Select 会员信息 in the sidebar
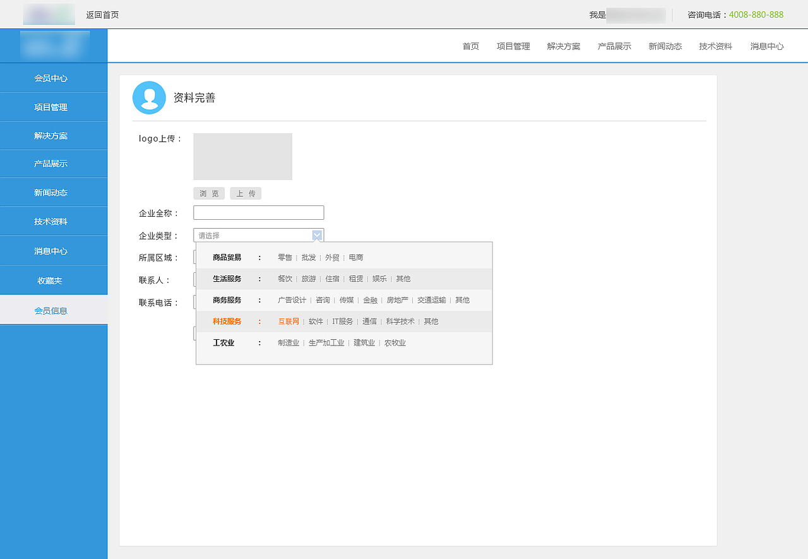The width and height of the screenshot is (808, 559). pyautogui.click(x=54, y=310)
